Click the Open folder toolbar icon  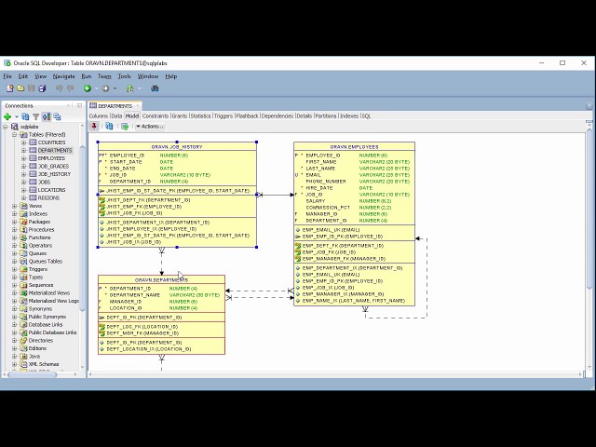pyautogui.click(x=20, y=88)
